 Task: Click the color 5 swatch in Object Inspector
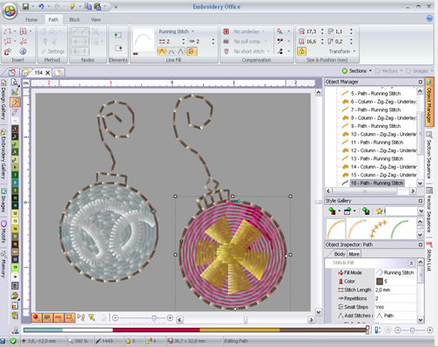coord(380,281)
